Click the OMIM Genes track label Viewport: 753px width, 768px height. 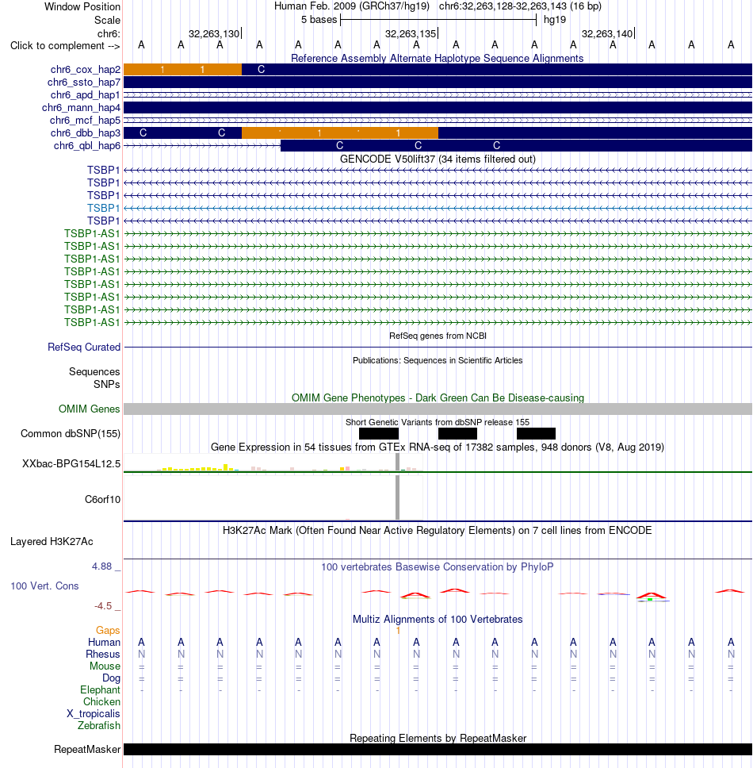pos(89,409)
